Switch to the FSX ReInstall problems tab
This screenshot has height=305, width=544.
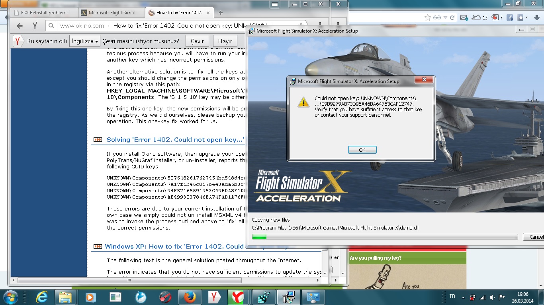44,13
